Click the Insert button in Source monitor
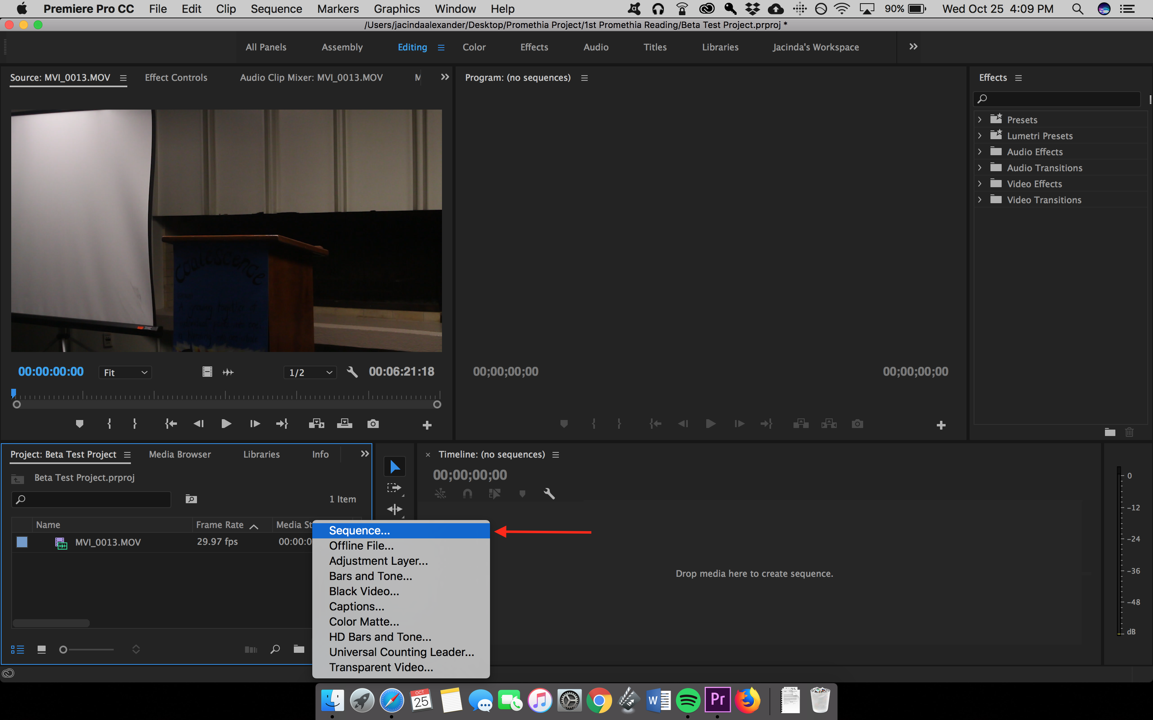Viewport: 1153px width, 720px height. (x=316, y=424)
